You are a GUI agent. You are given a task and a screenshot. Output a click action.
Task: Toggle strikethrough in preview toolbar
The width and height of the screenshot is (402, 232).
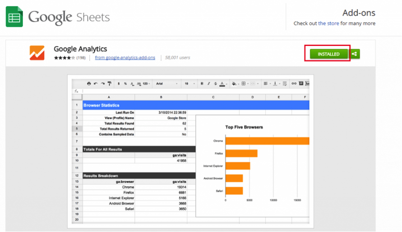tap(215, 83)
